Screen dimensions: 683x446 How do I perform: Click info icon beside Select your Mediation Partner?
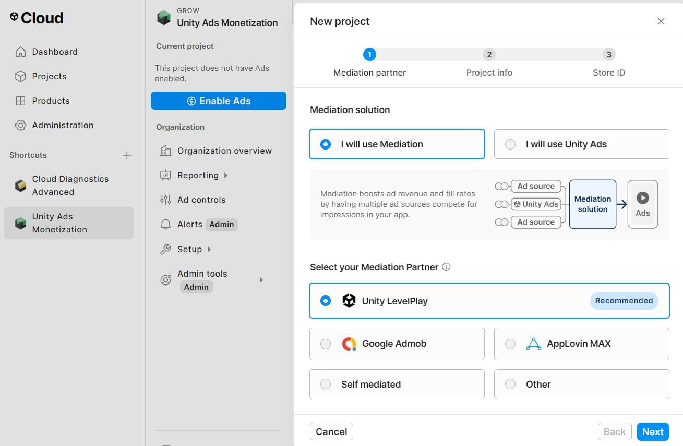click(446, 267)
